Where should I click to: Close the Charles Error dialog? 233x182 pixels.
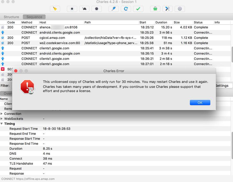click(x=16, y=71)
